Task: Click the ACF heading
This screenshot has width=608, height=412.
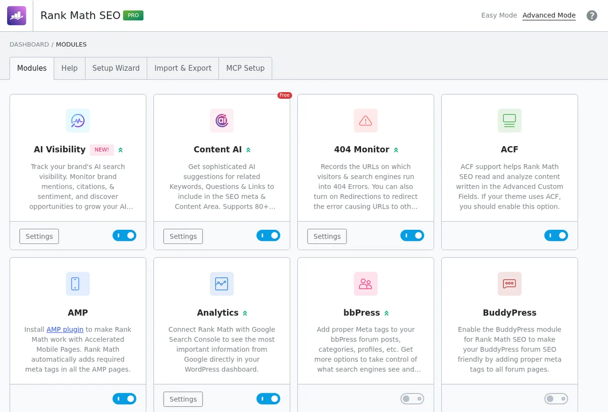Action: point(510,150)
